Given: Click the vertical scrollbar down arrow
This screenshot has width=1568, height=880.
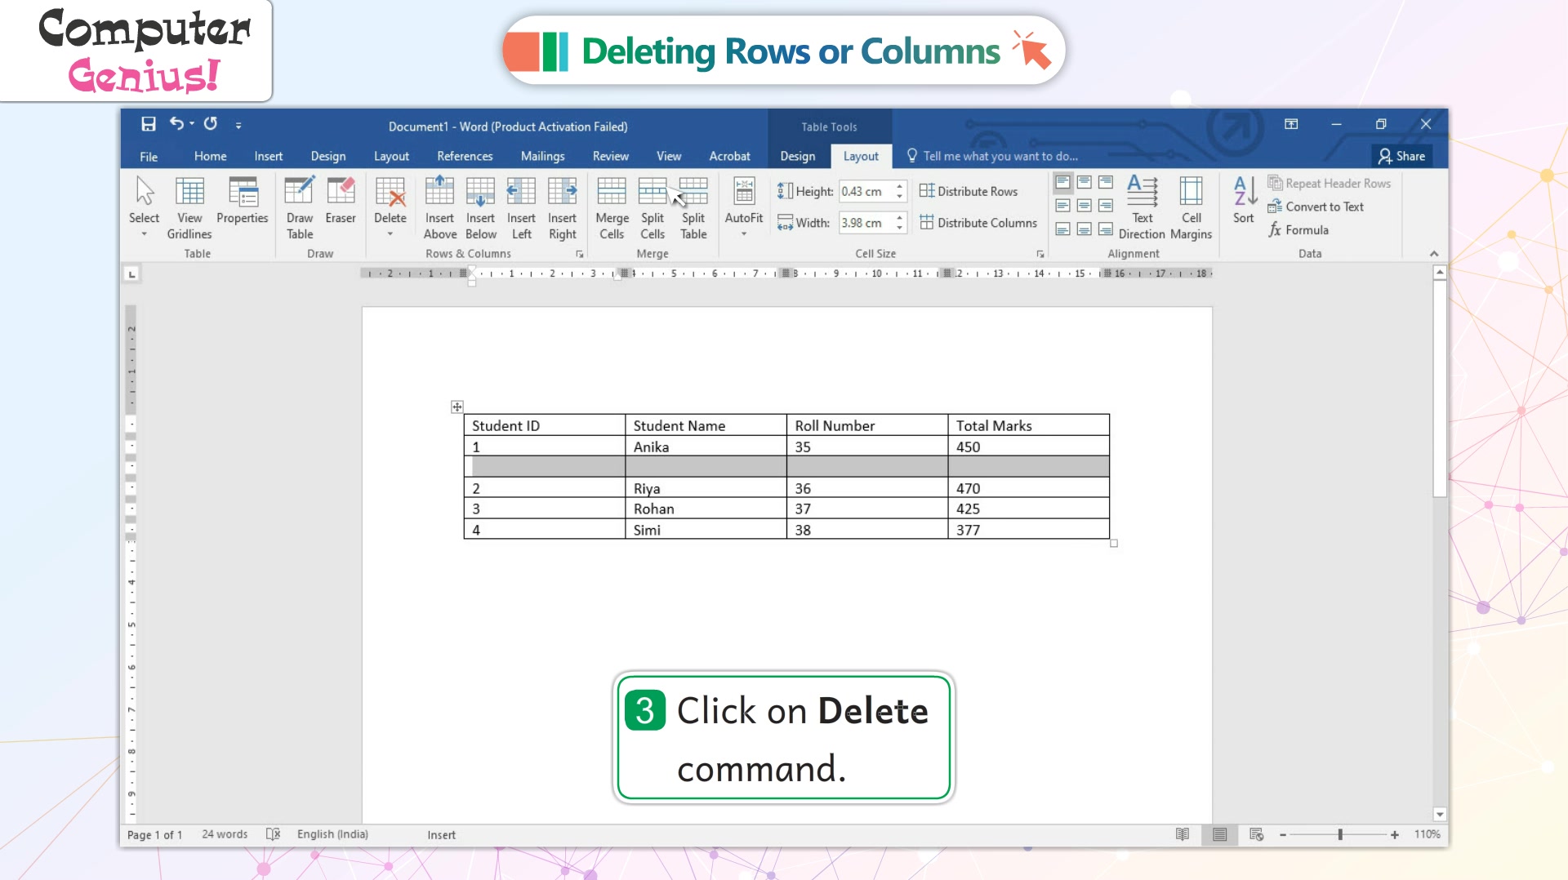Looking at the screenshot, I should pyautogui.click(x=1440, y=815).
